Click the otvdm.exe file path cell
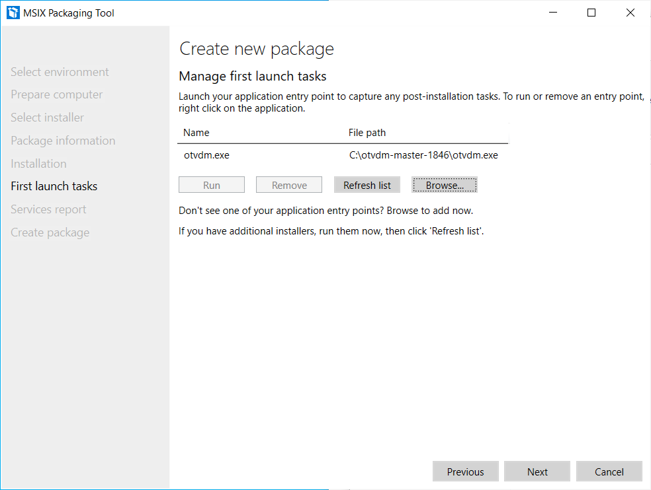Screen dimensions: 651x490 pyautogui.click(x=423, y=155)
